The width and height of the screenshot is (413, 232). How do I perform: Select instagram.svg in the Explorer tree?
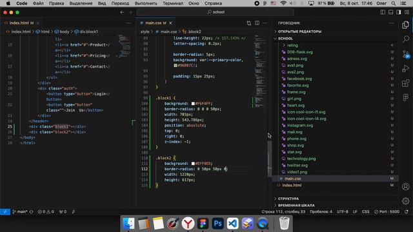point(300,126)
